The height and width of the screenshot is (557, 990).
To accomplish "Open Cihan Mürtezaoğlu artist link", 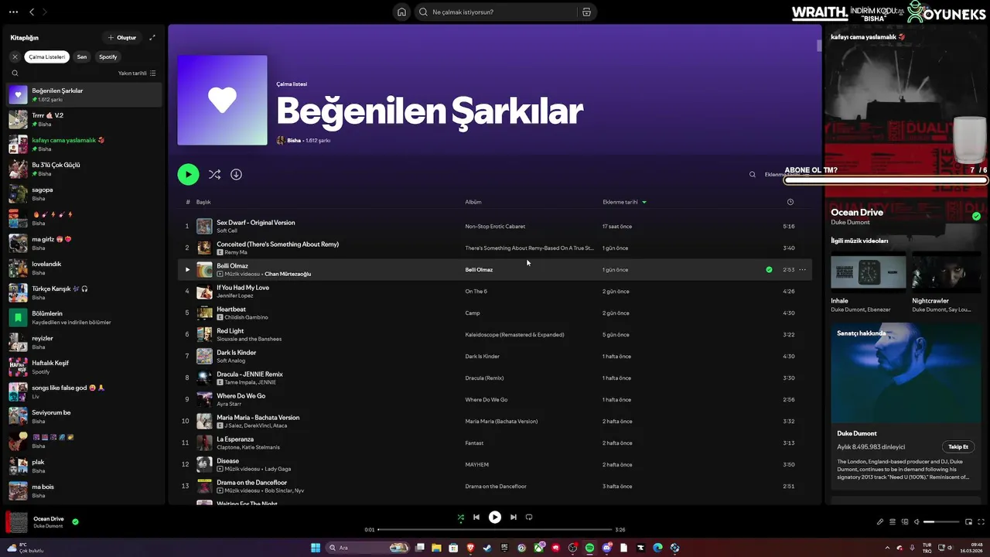I will pyautogui.click(x=288, y=274).
